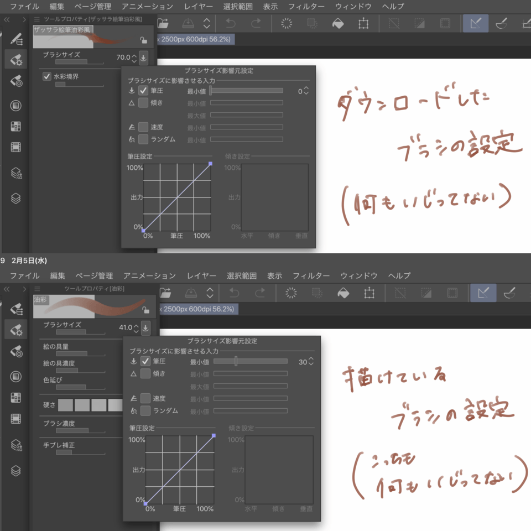Screen dimensions: 531x531
Task: Open layers stack icon in top sidebar
Action: click(16, 198)
